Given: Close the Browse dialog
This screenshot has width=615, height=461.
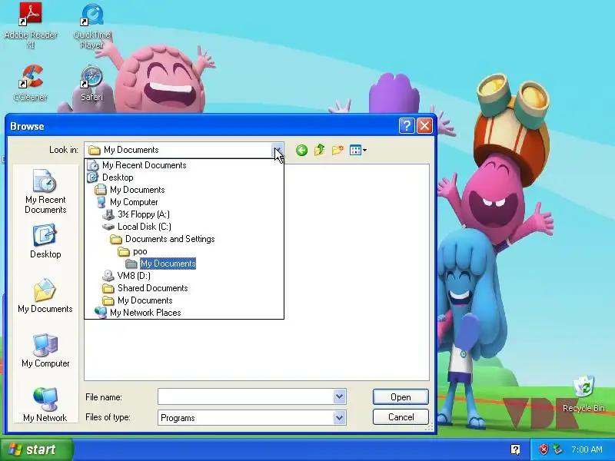Looking at the screenshot, I should click(424, 126).
